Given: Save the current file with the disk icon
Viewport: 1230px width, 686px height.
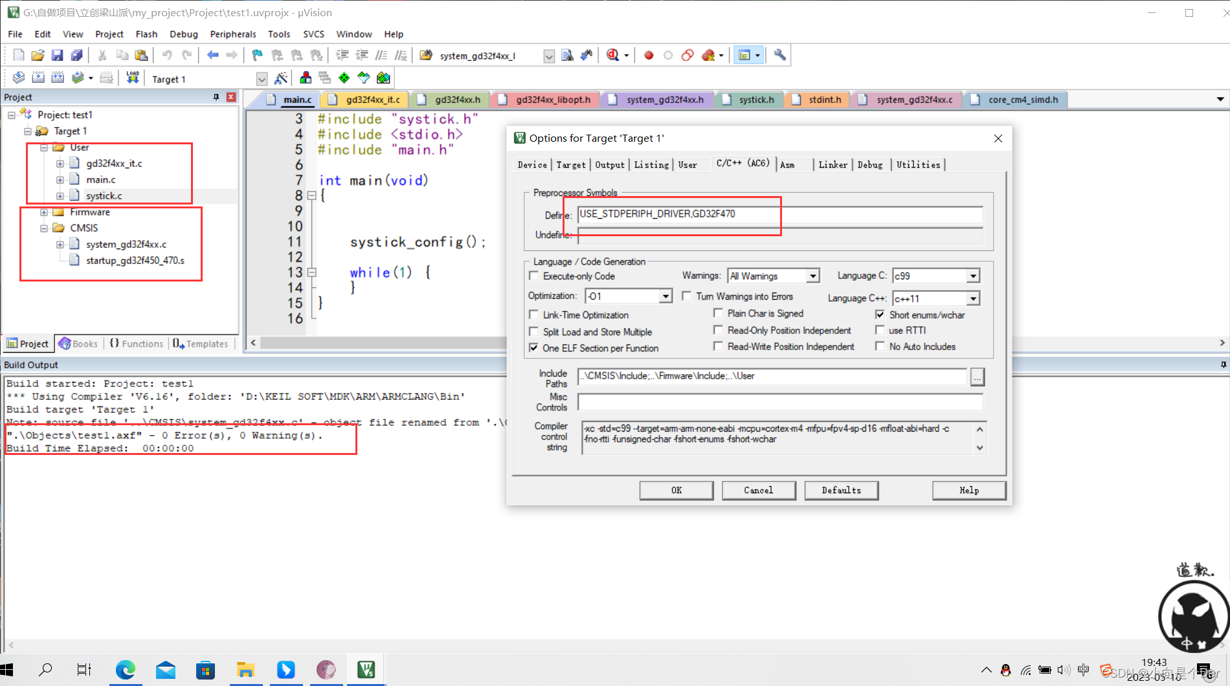Looking at the screenshot, I should point(57,56).
